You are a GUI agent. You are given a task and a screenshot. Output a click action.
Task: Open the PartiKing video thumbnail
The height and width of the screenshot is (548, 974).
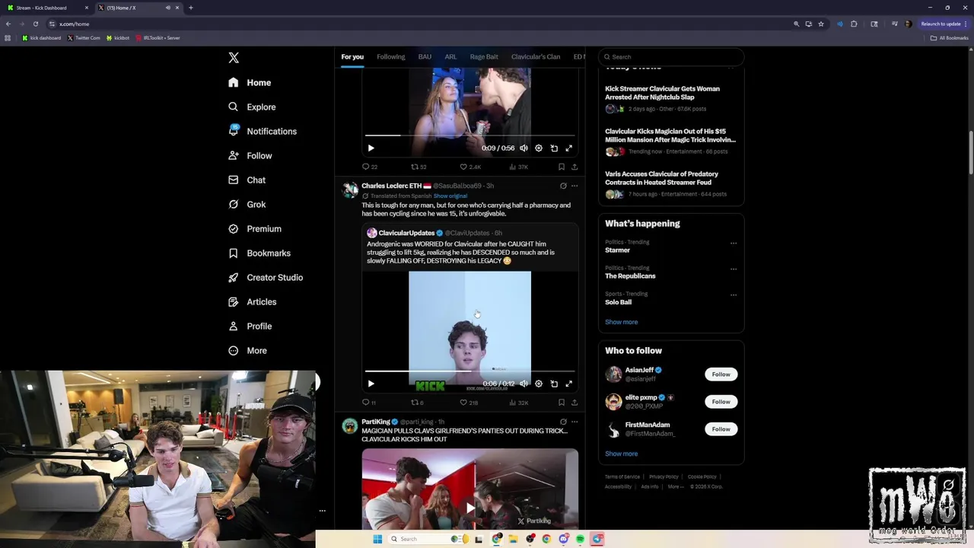[x=470, y=489]
